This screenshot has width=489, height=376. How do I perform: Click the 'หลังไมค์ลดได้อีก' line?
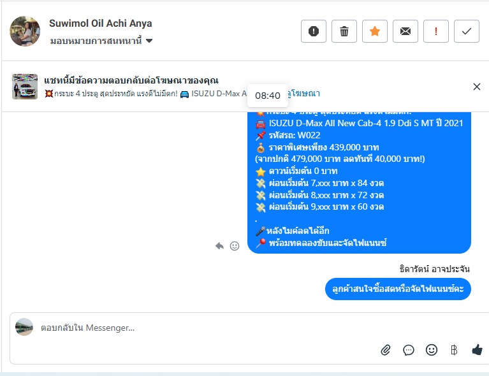click(292, 231)
